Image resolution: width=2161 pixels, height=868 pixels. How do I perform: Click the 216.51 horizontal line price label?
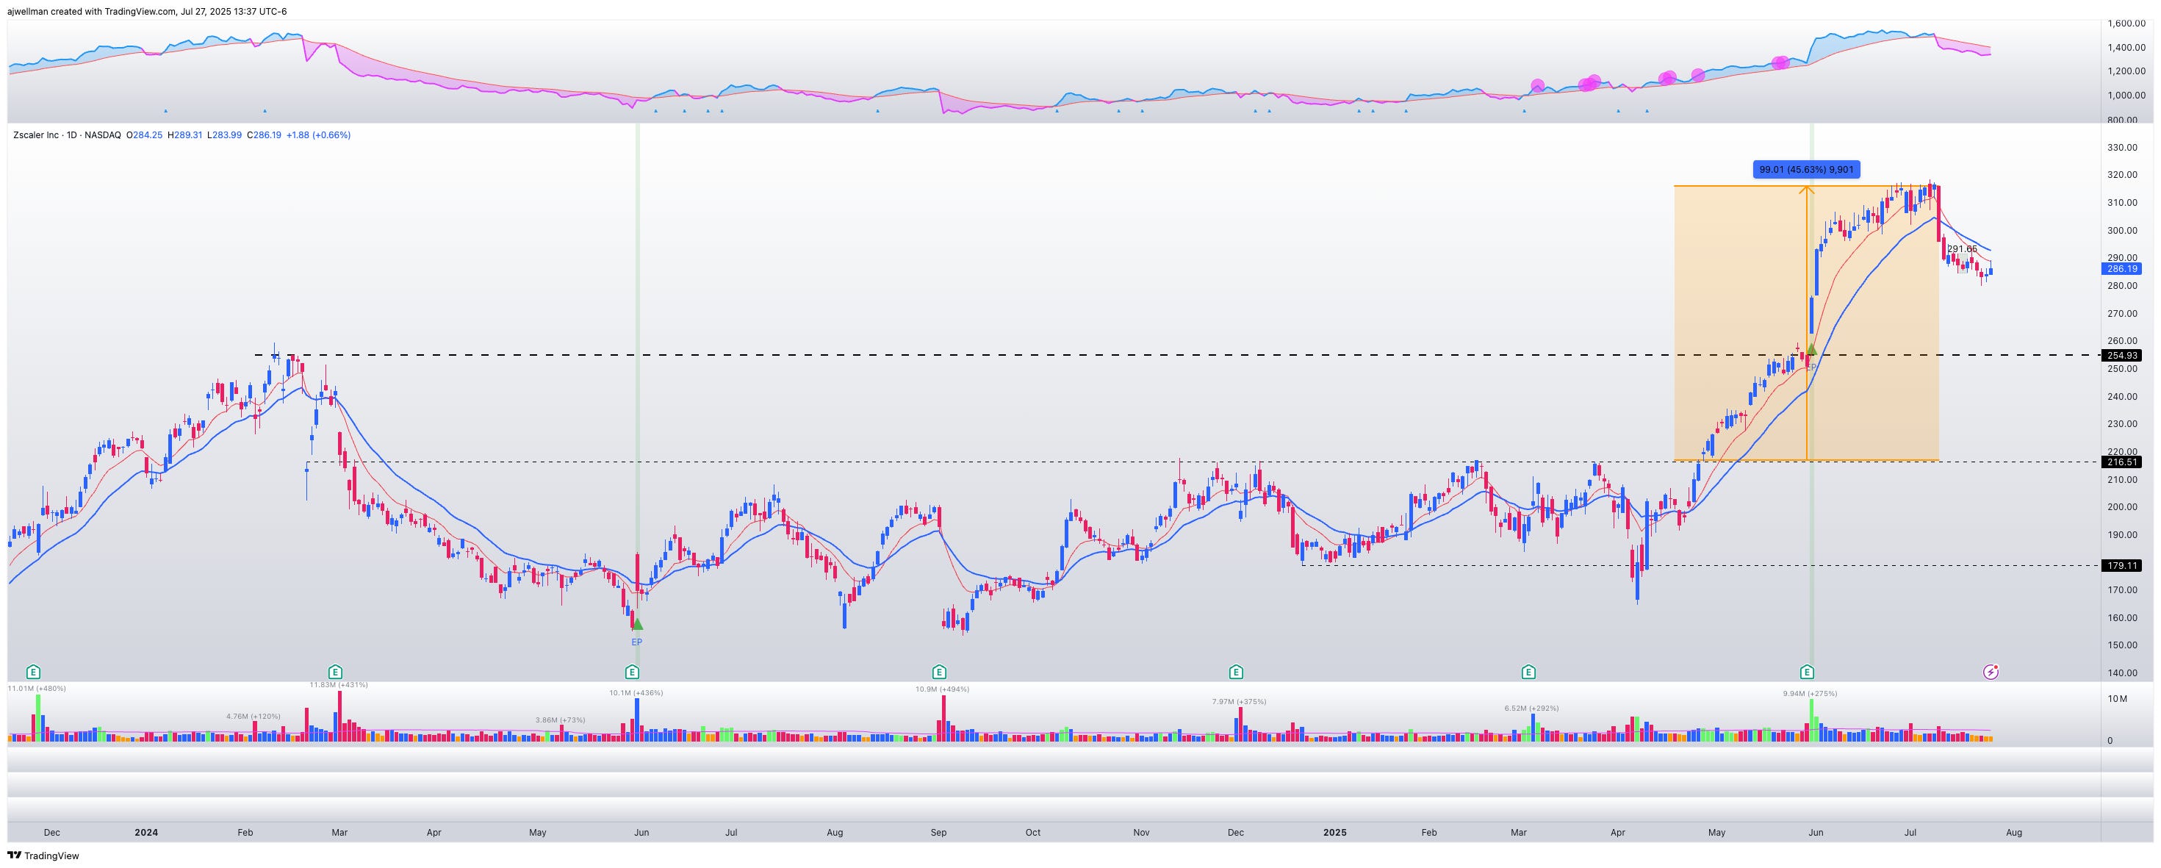point(2121,462)
